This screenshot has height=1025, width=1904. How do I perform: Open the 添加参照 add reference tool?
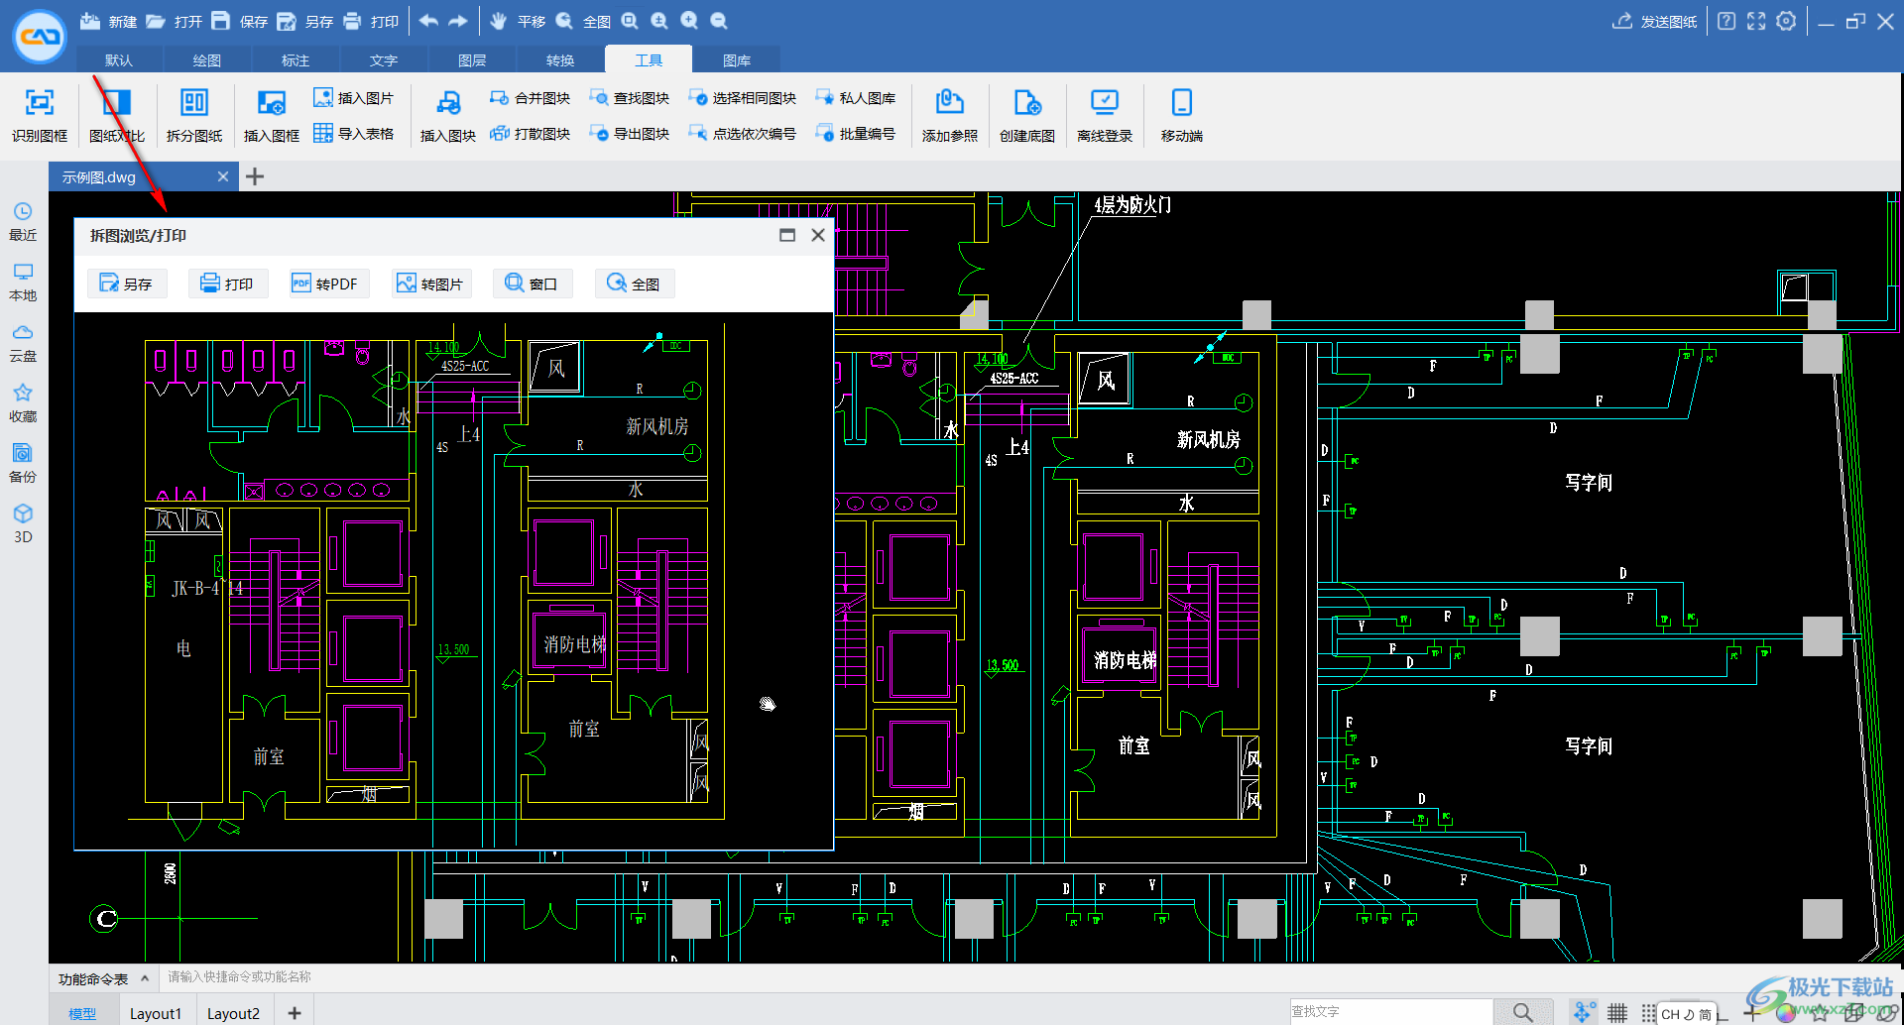[x=949, y=104]
